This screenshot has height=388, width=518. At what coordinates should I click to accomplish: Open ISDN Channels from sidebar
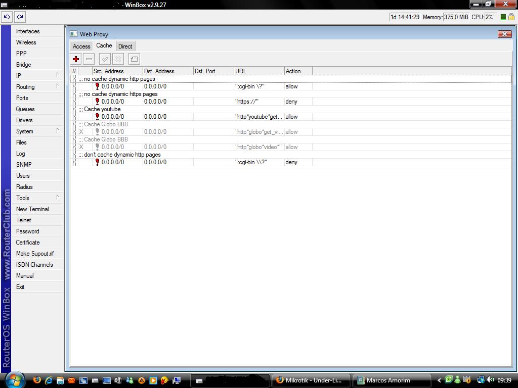(37, 265)
